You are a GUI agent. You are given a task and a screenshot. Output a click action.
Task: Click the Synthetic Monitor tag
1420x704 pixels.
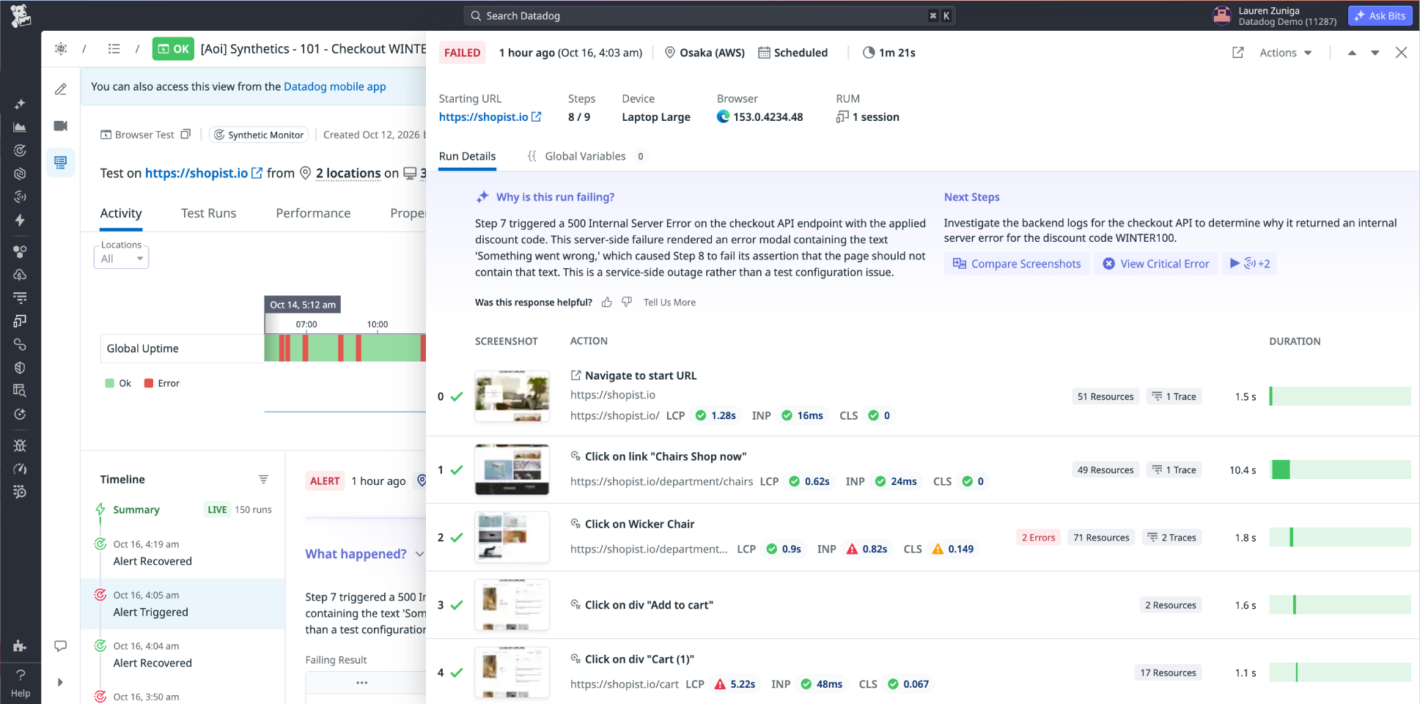(259, 135)
